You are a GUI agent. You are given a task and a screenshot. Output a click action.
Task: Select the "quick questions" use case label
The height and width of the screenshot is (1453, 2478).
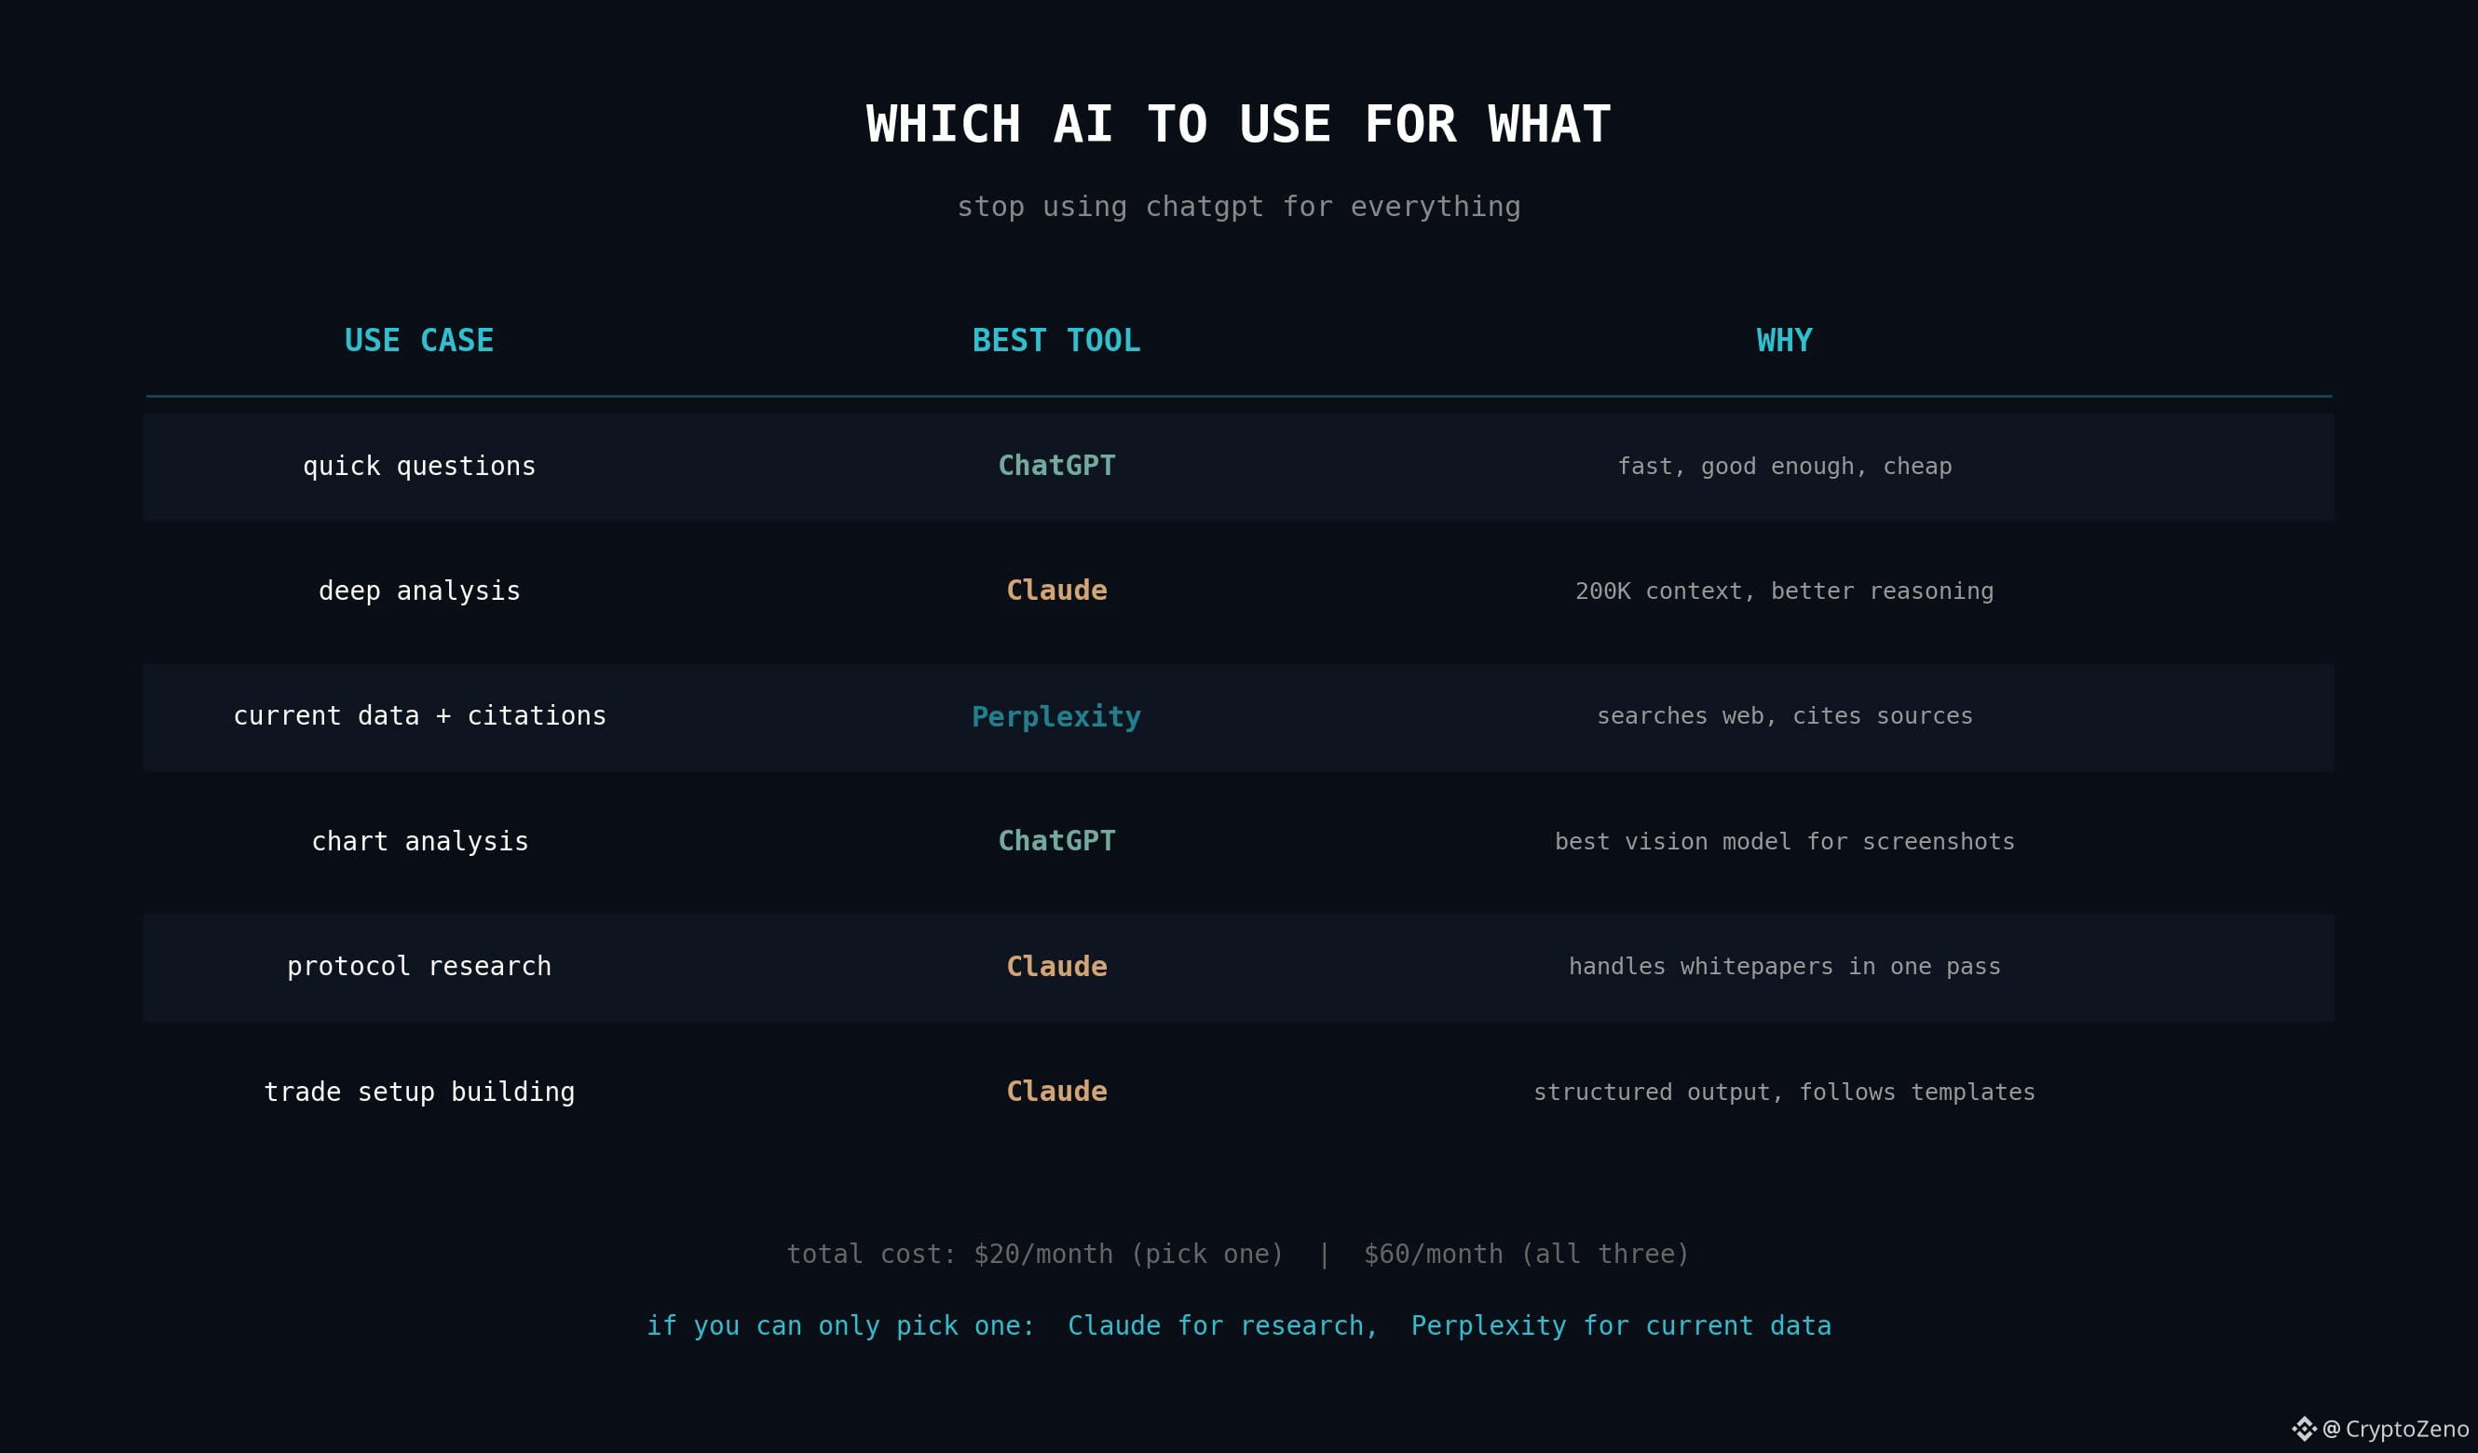pyautogui.click(x=419, y=466)
